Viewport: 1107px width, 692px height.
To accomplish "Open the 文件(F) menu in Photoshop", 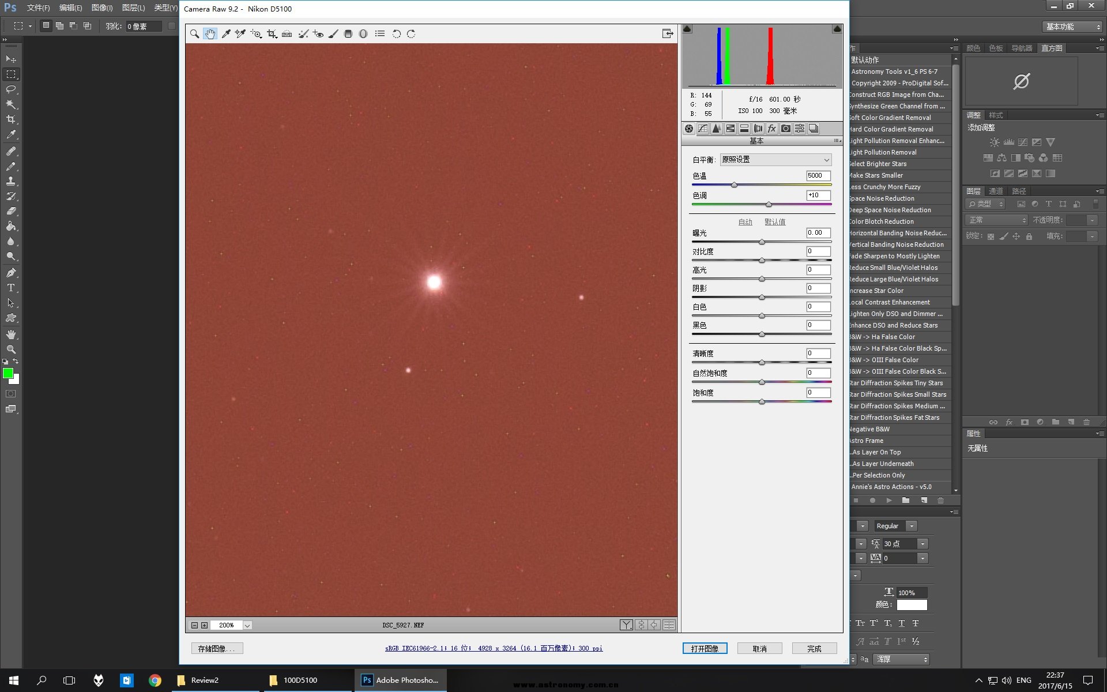I will coord(38,8).
